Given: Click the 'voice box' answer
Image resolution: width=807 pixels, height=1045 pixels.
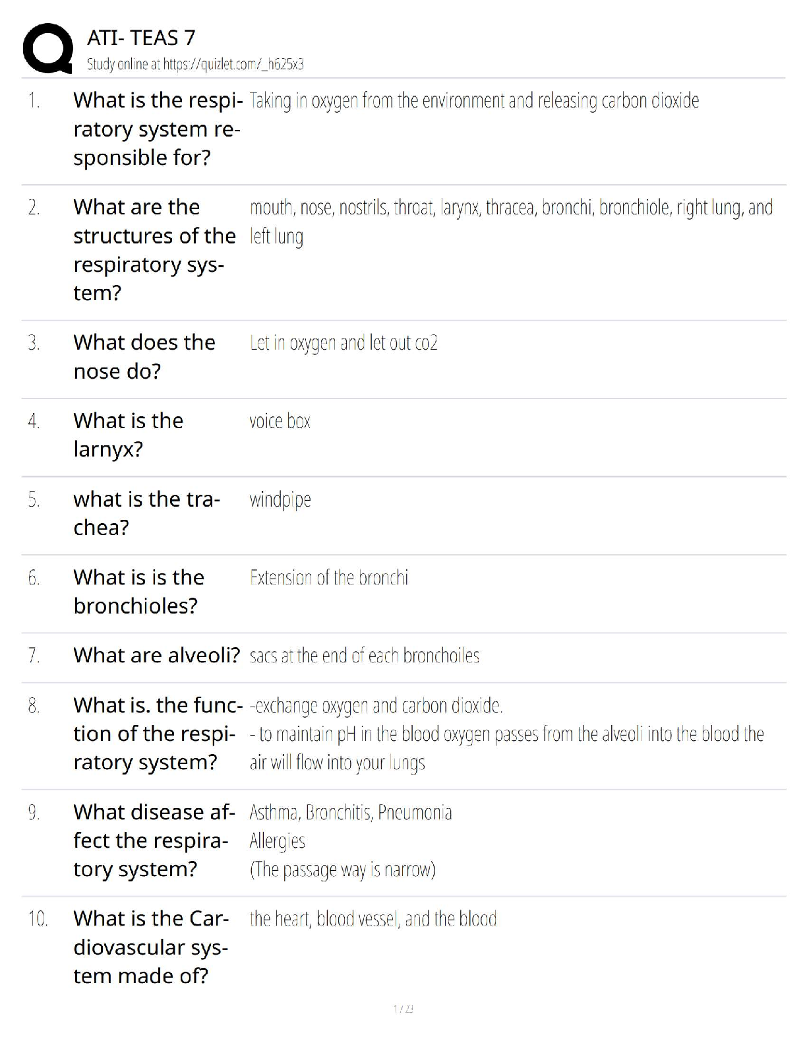Looking at the screenshot, I should 280,421.
